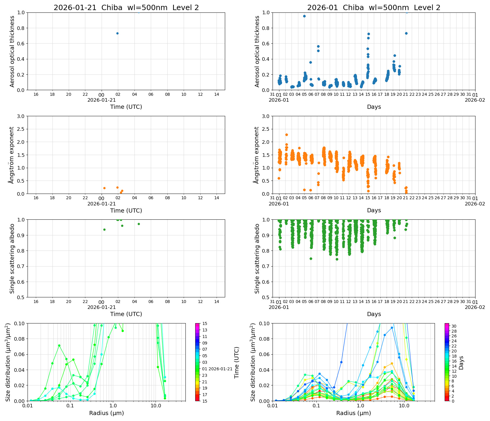Click 'Radius (µm)' label under monthly size distribution
490x421 pixels.
click(353, 413)
